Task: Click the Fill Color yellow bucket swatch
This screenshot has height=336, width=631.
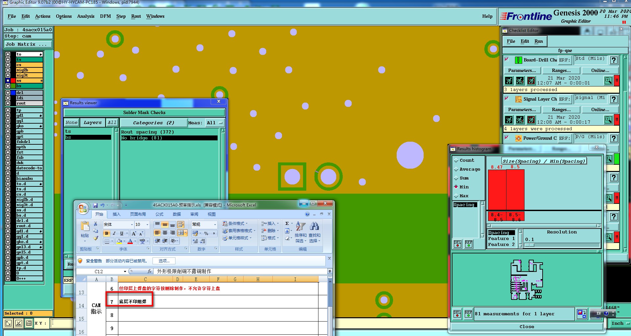Action: click(119, 241)
